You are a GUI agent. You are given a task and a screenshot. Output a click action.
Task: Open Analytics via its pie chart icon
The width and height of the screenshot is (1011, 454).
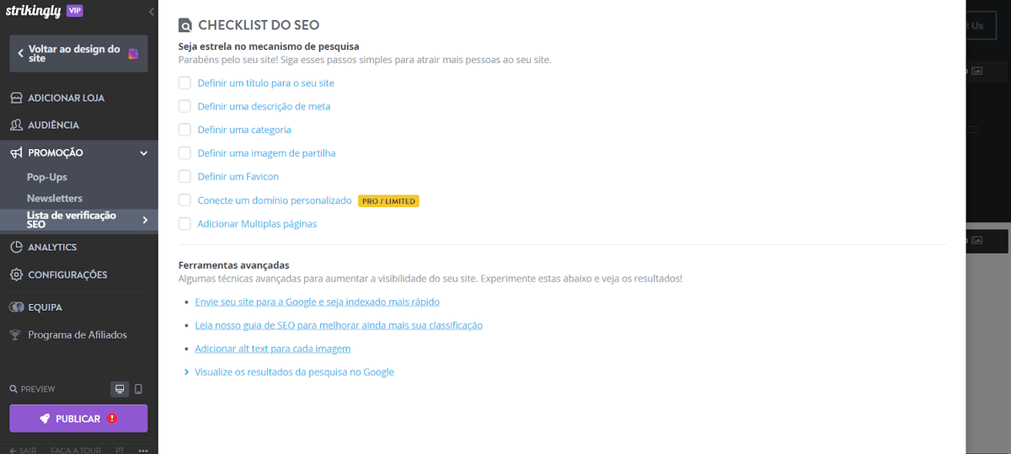pyautogui.click(x=16, y=247)
